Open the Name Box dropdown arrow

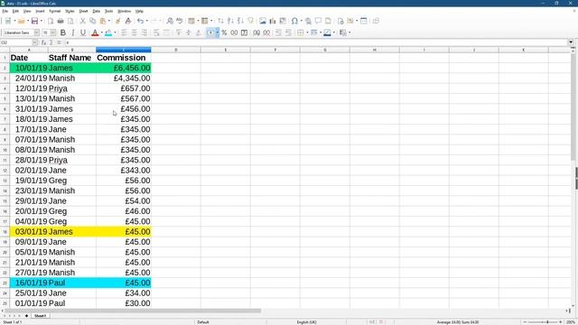(34, 42)
